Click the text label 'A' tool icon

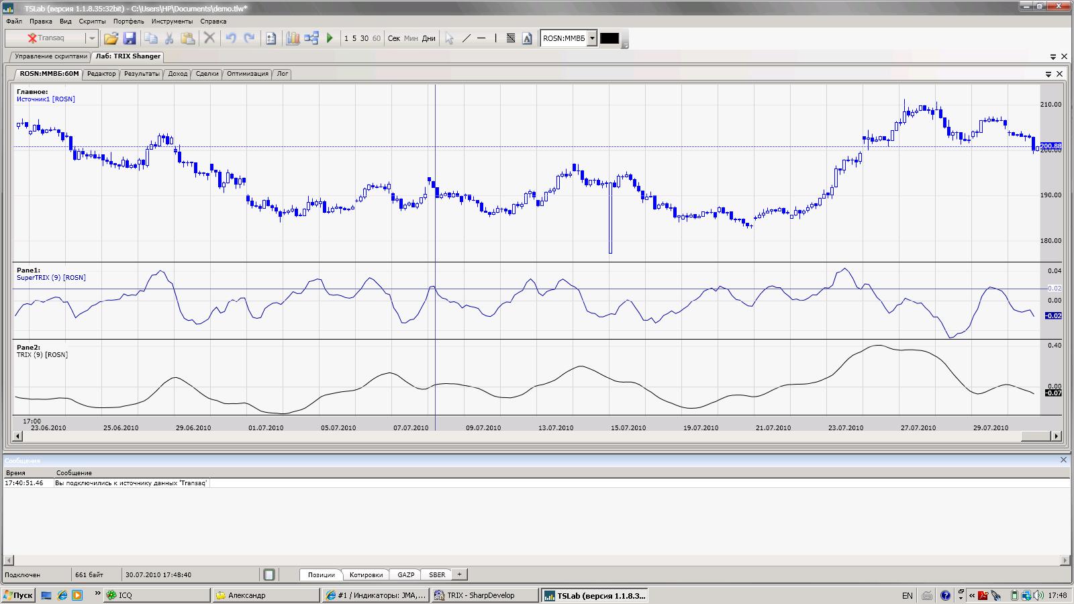[527, 38]
